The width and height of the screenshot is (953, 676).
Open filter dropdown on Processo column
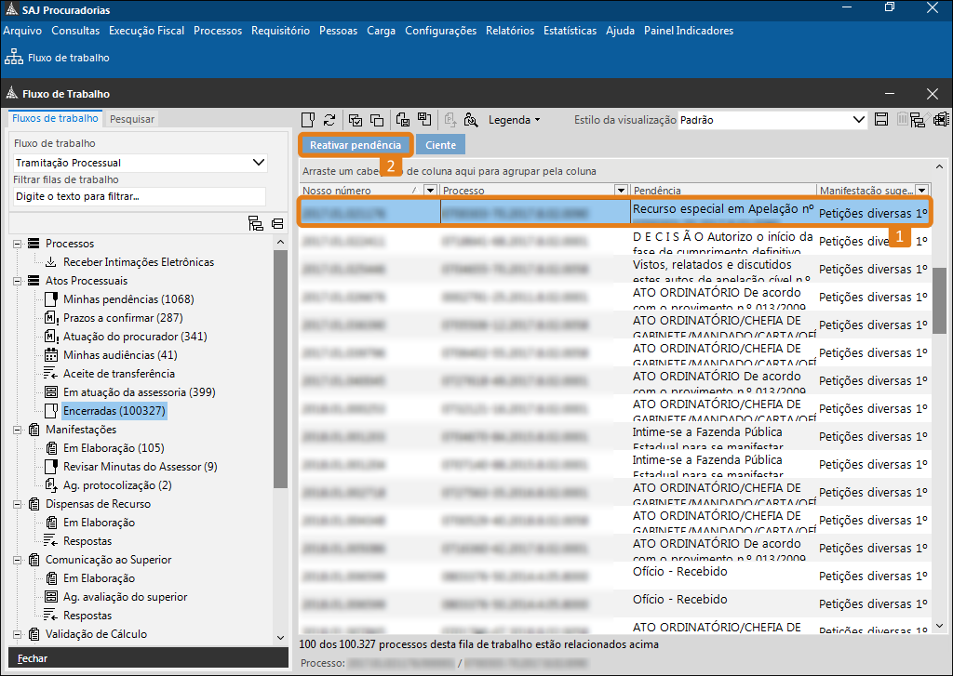click(623, 191)
